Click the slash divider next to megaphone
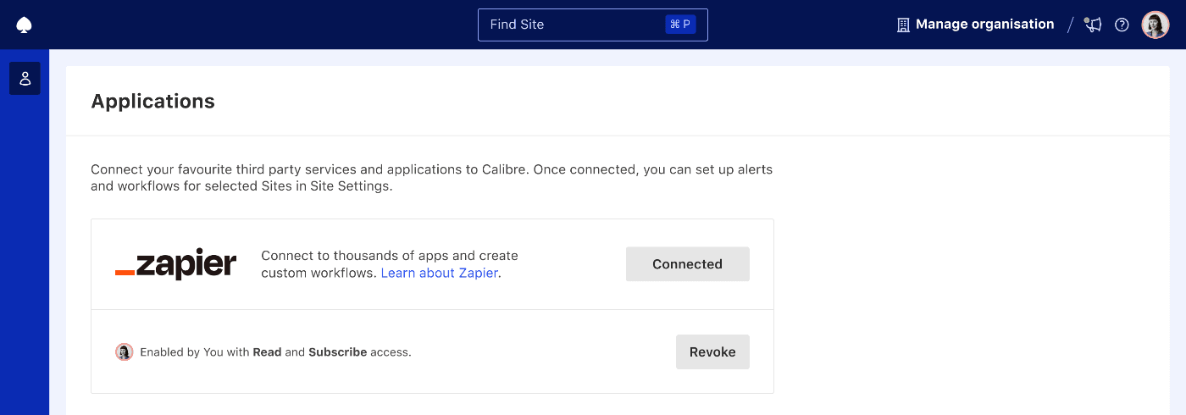This screenshot has width=1186, height=415. point(1071,25)
